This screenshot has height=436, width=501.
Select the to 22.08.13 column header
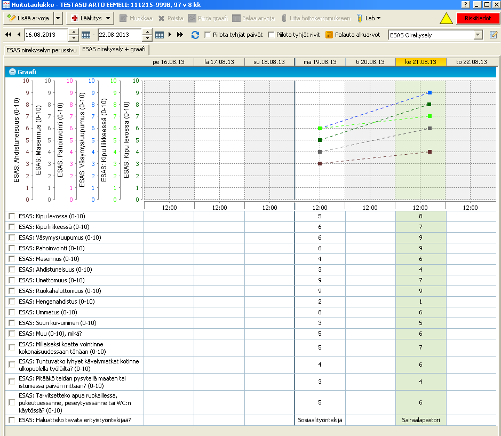coord(472,62)
